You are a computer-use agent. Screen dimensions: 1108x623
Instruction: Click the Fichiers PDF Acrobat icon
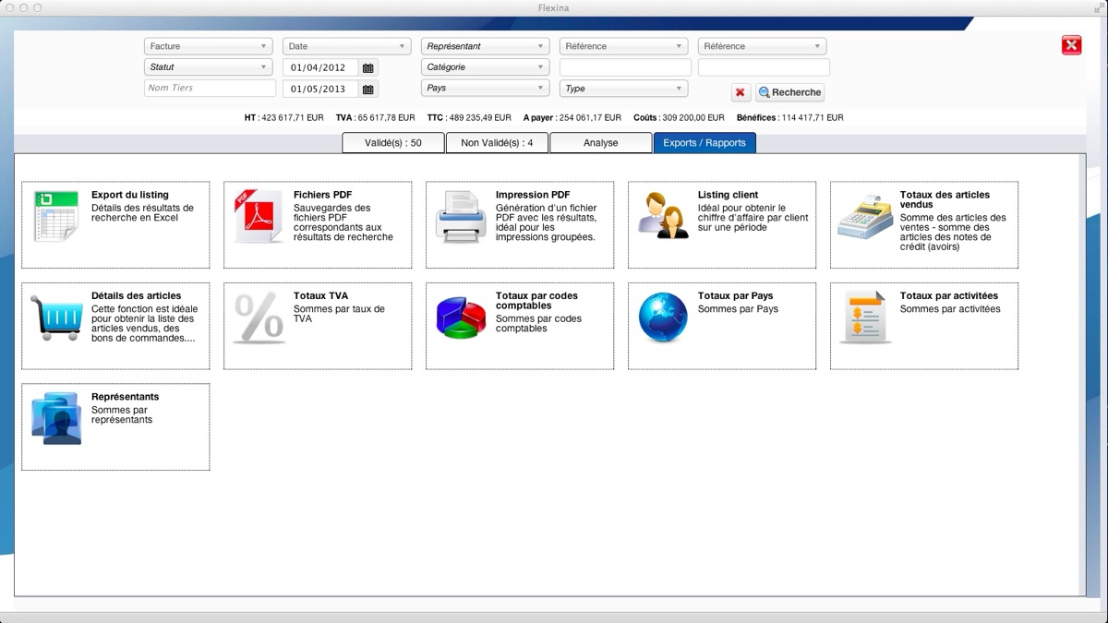pyautogui.click(x=259, y=217)
